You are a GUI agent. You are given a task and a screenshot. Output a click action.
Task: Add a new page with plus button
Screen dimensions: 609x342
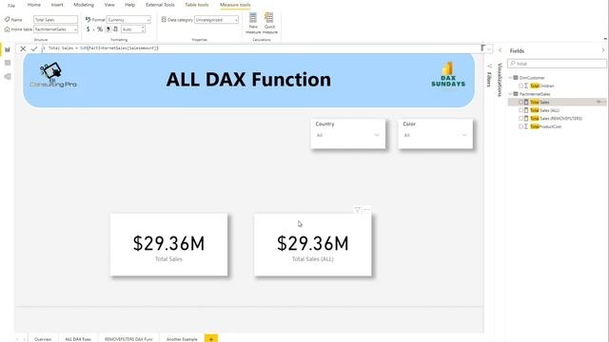click(x=211, y=338)
